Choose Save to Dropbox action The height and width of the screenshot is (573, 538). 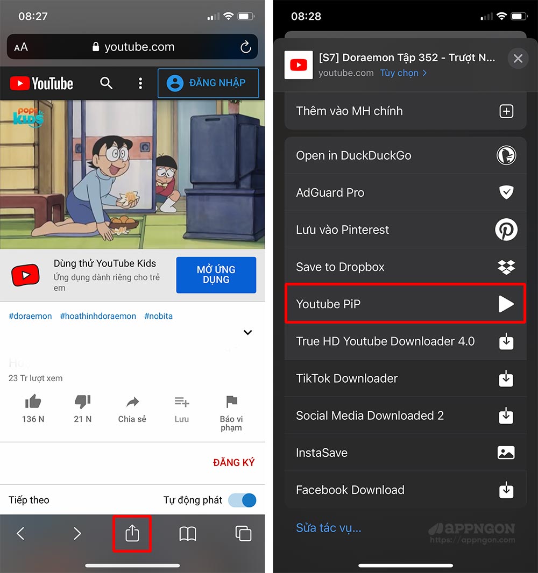[405, 267]
